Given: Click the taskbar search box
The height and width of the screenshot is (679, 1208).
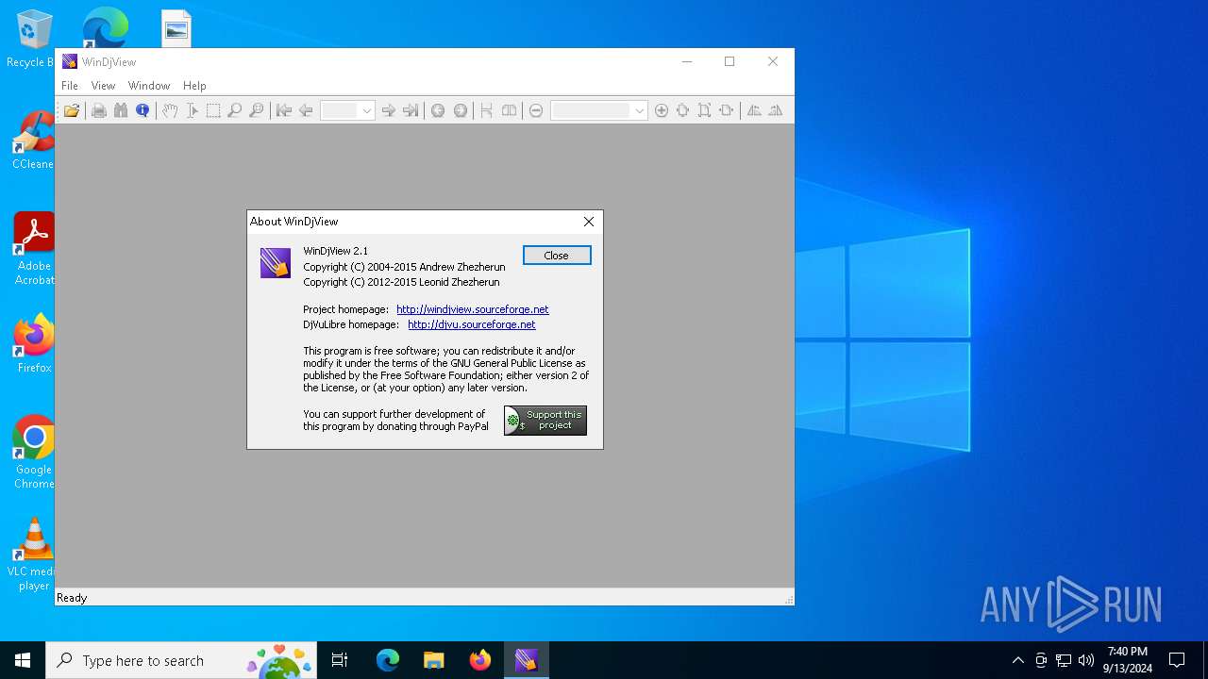Looking at the screenshot, I should pos(183,660).
